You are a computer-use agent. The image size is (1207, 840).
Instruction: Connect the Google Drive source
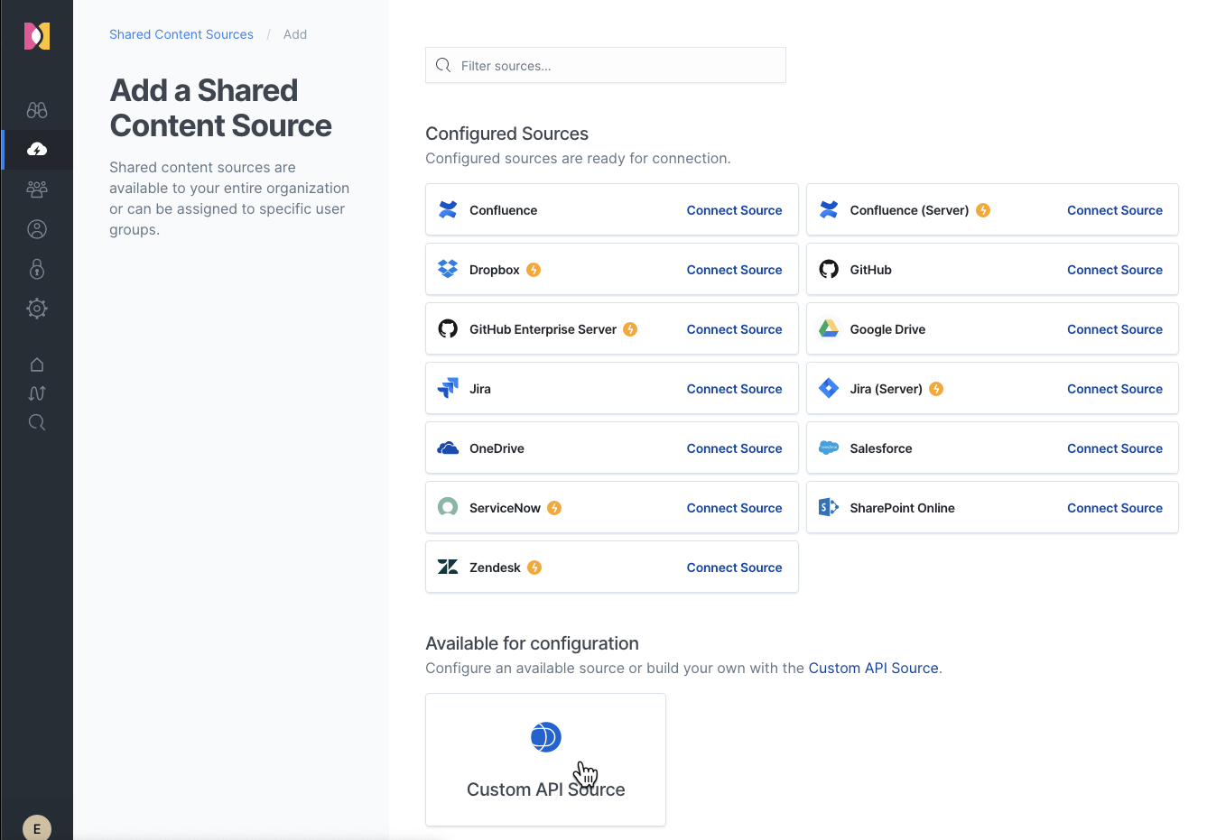point(1115,329)
